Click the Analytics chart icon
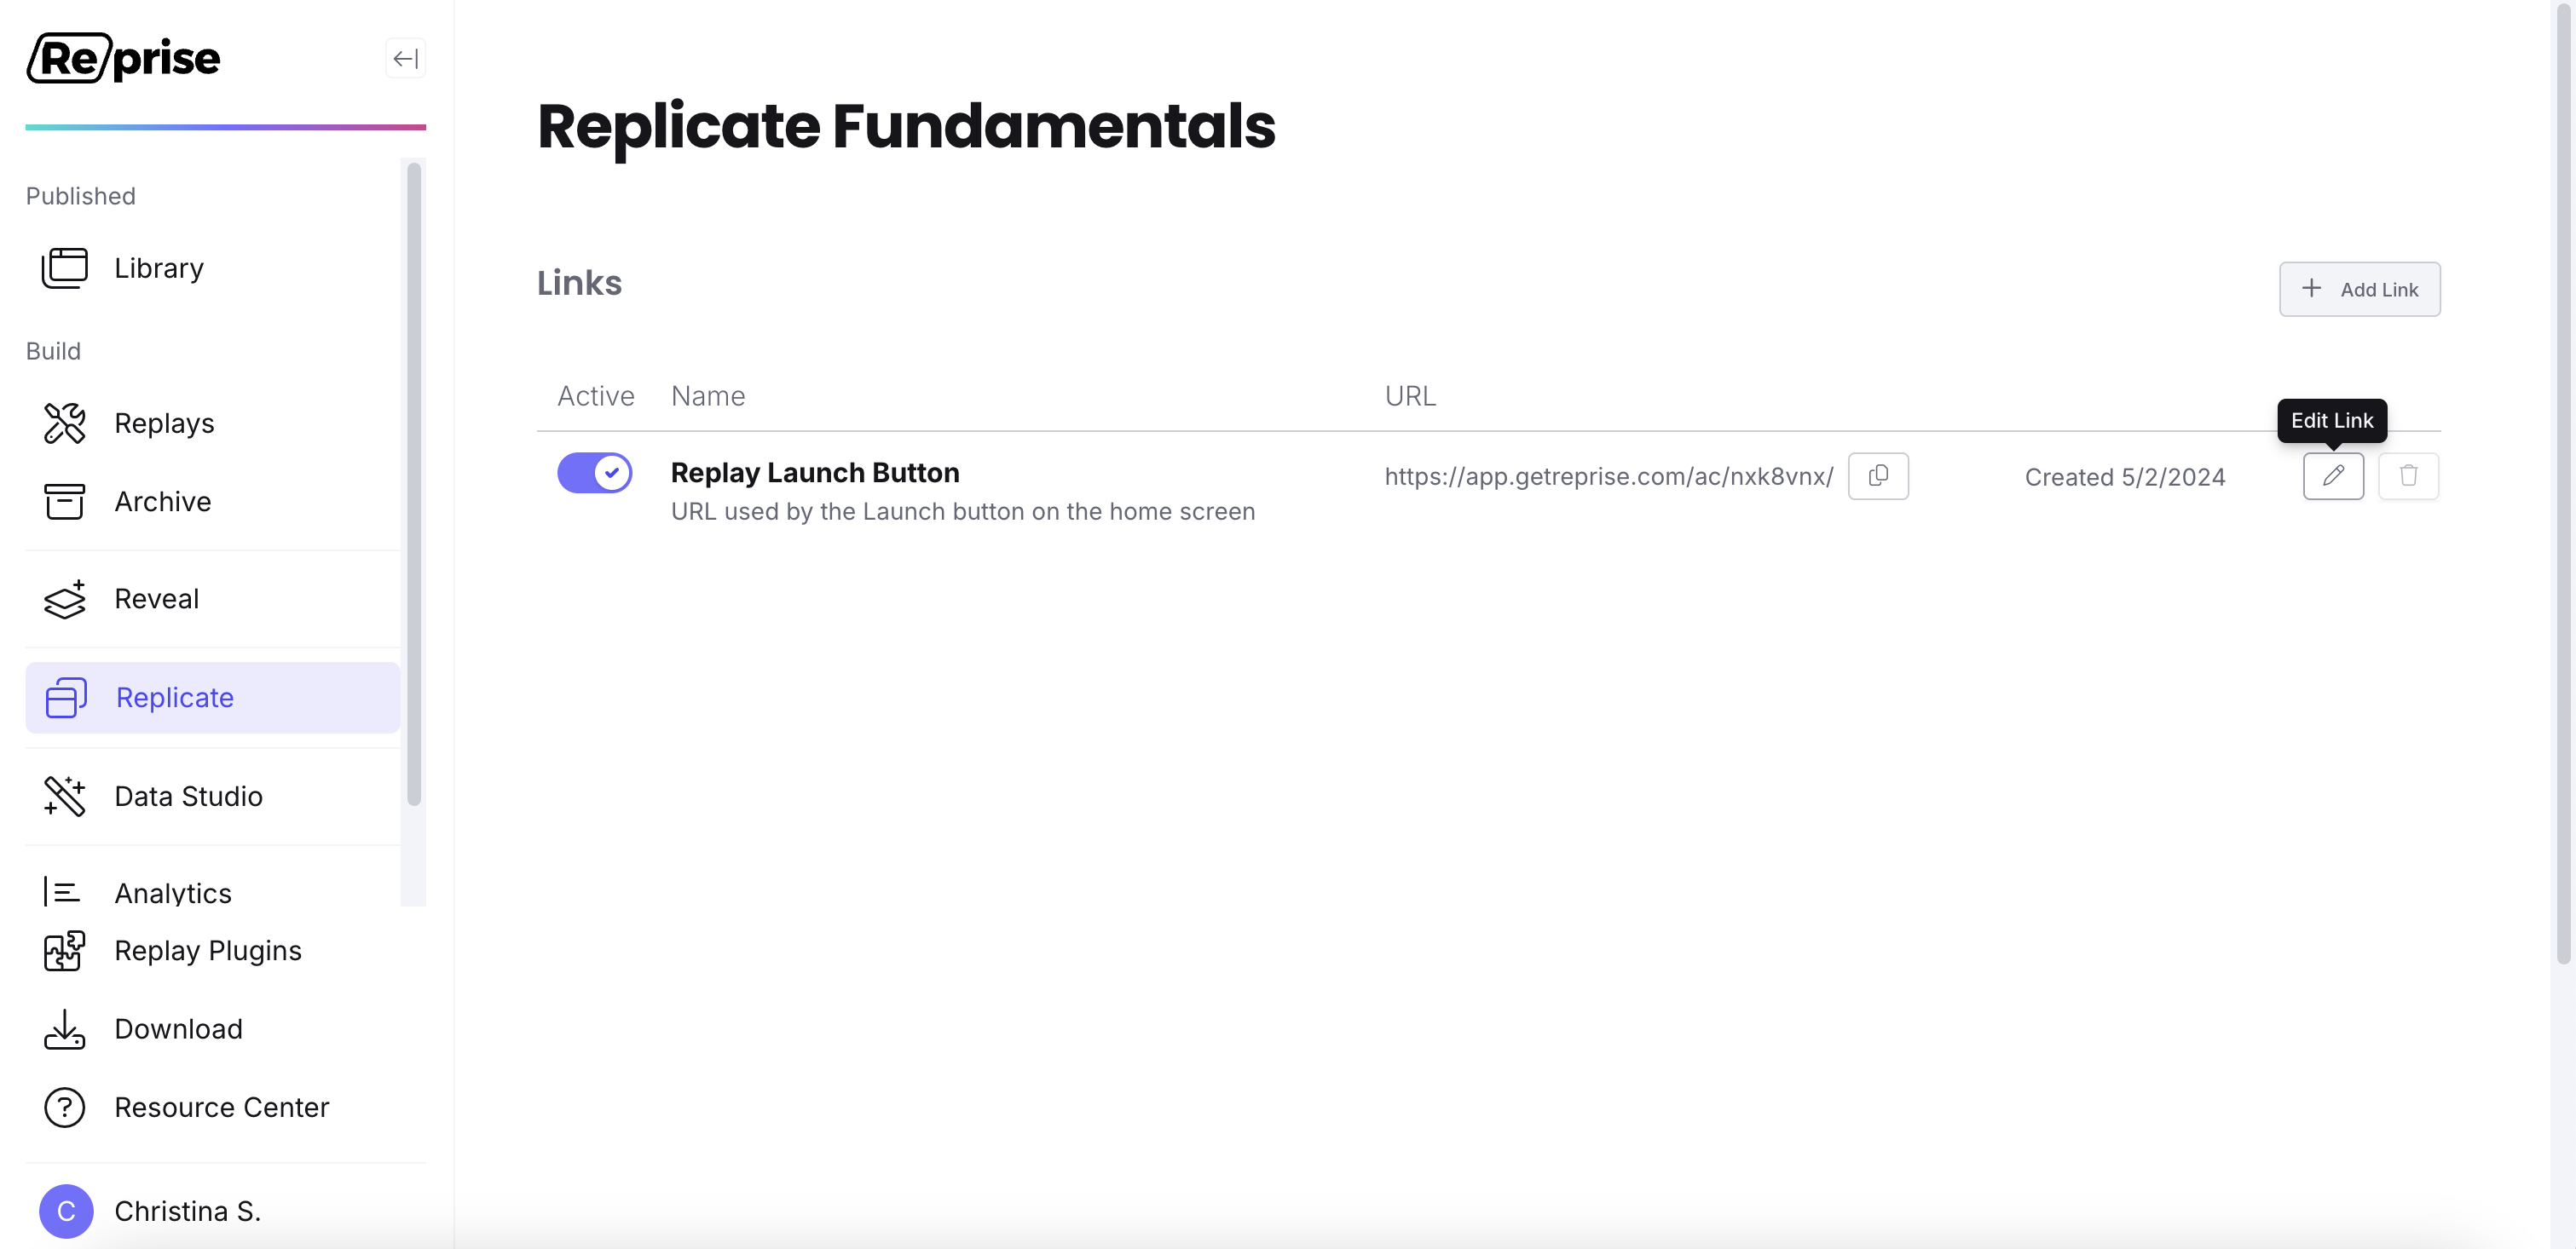 coord(62,891)
